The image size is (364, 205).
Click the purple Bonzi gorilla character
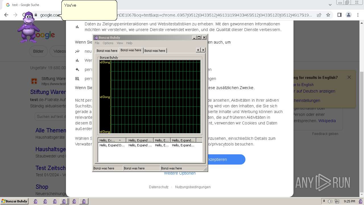pos(28,28)
